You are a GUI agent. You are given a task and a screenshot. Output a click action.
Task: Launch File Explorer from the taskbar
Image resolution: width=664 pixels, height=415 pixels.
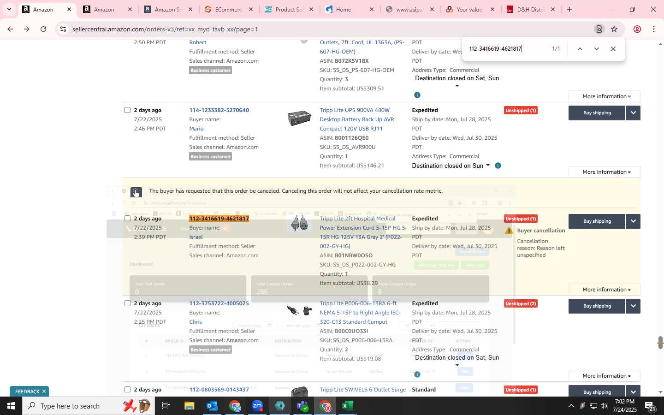click(x=190, y=406)
